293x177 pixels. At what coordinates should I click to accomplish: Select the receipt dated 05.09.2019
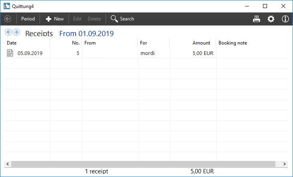(146, 53)
